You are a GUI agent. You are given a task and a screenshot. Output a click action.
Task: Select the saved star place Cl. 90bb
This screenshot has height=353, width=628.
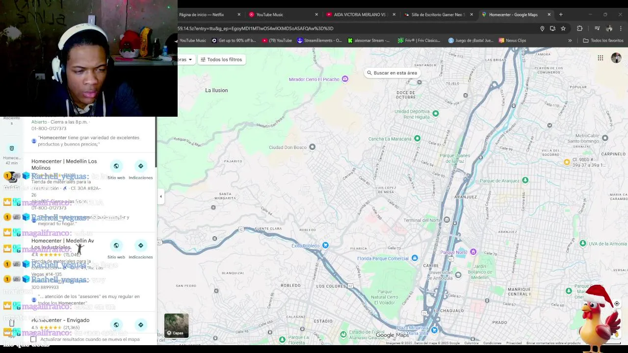[567, 162]
